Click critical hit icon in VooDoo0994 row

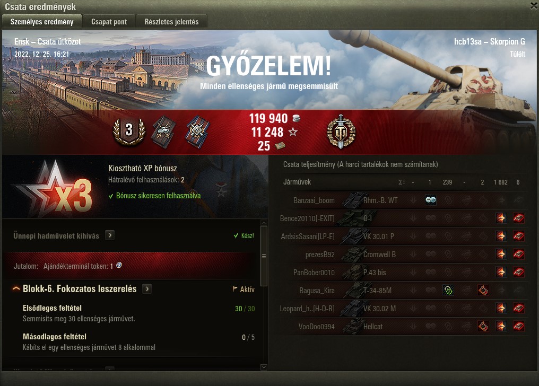(x=483, y=326)
